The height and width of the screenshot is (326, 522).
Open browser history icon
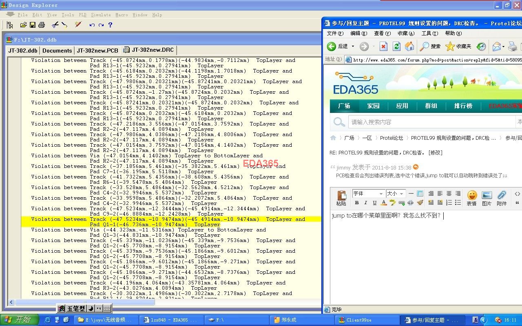(481, 46)
